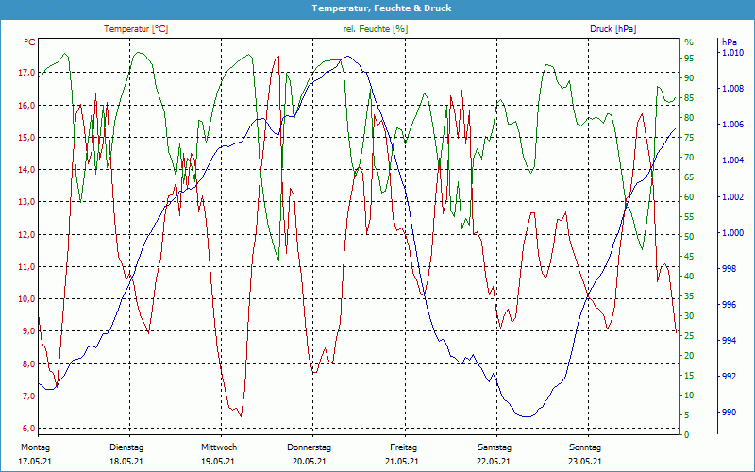Click the 95 value on humidity axis
This screenshot has height=472, width=755.
point(689,58)
